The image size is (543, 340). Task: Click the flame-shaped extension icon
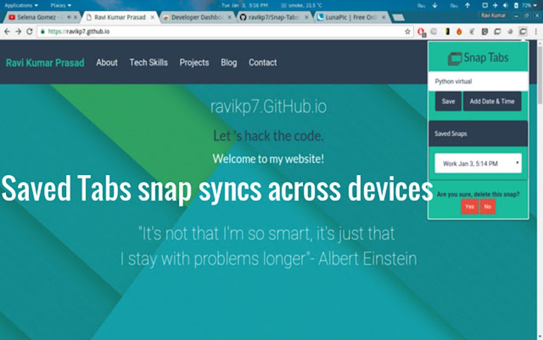pyautogui.click(x=460, y=32)
